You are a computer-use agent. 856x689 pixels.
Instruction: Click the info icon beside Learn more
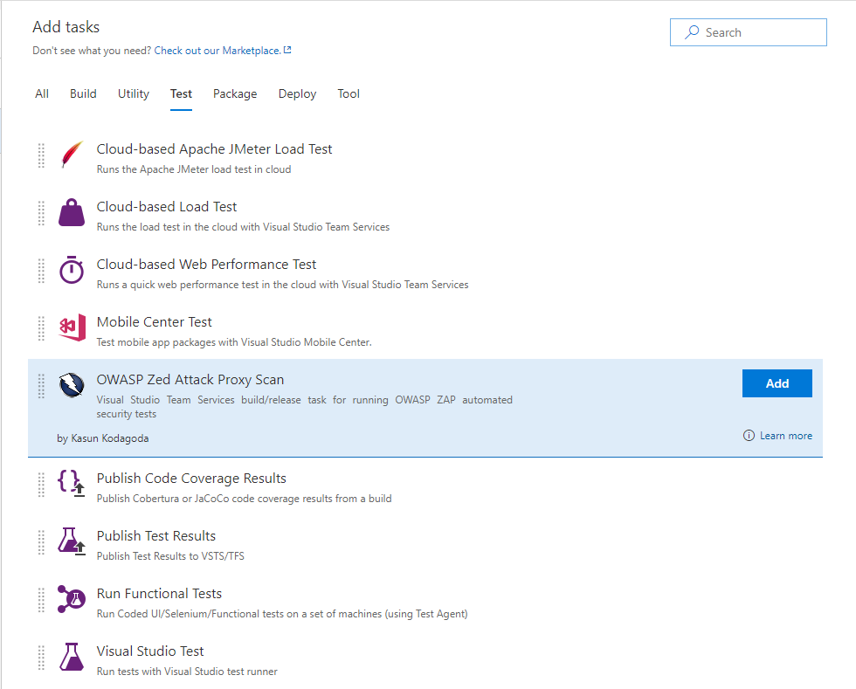point(749,435)
